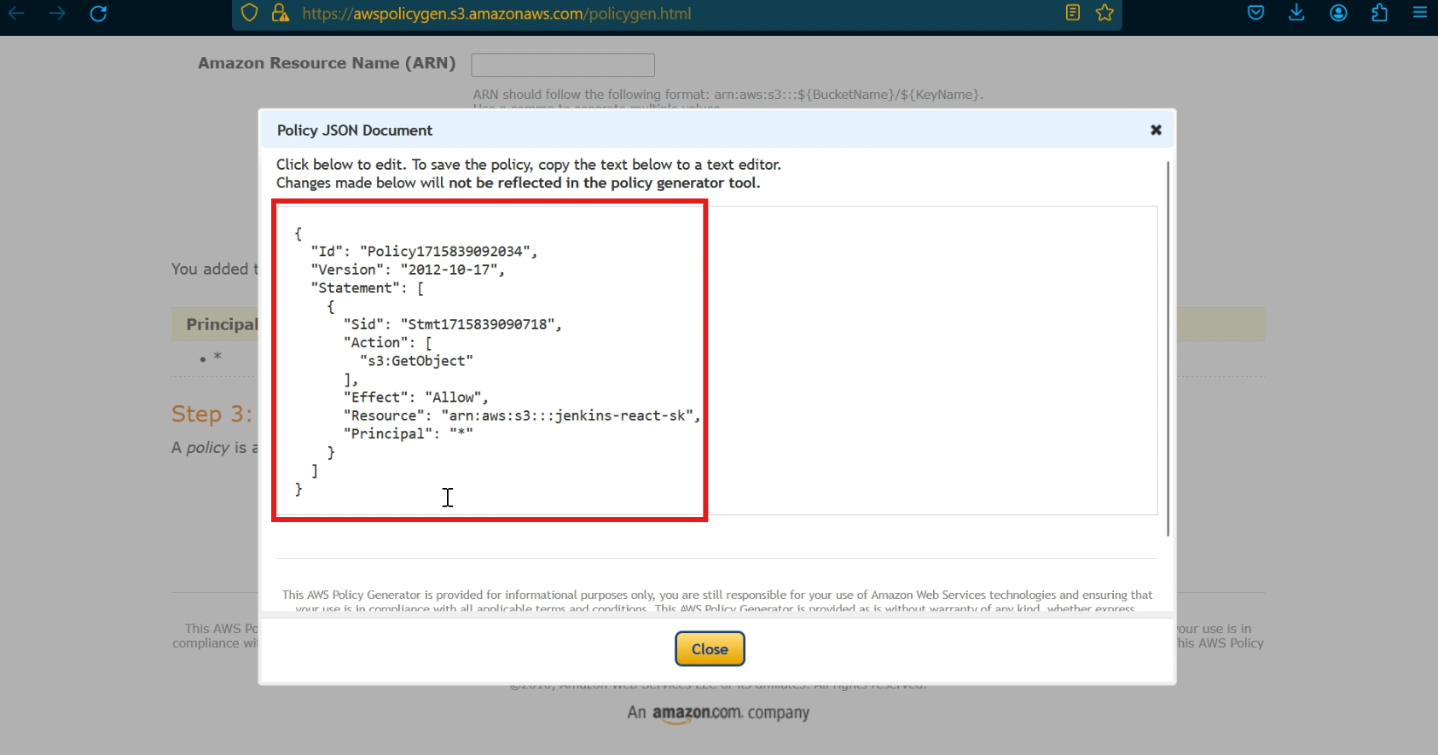Image resolution: width=1438 pixels, height=755 pixels.
Task: Click the "Policy1715839092034" Id value
Action: (444, 252)
